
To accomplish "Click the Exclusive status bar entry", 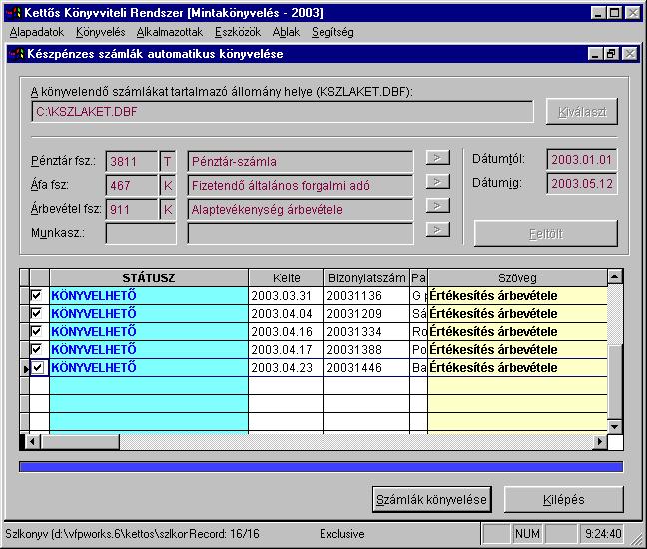I will pos(342,534).
